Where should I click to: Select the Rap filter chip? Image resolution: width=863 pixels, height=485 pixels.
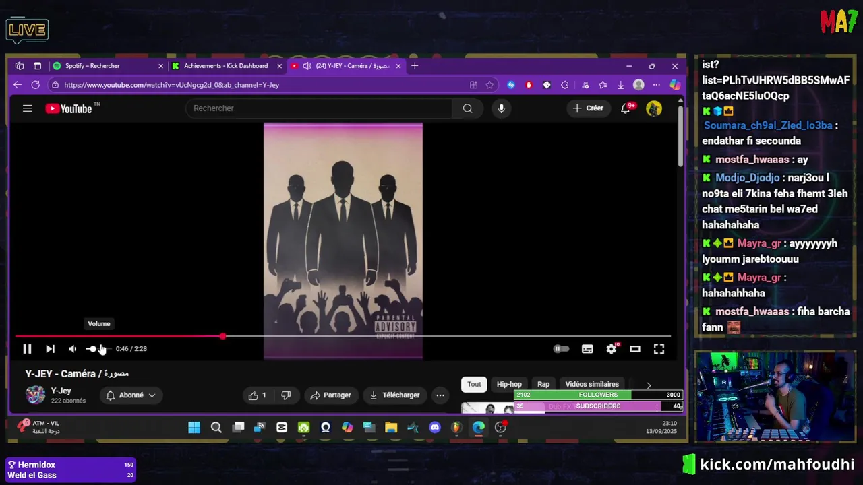point(543,384)
